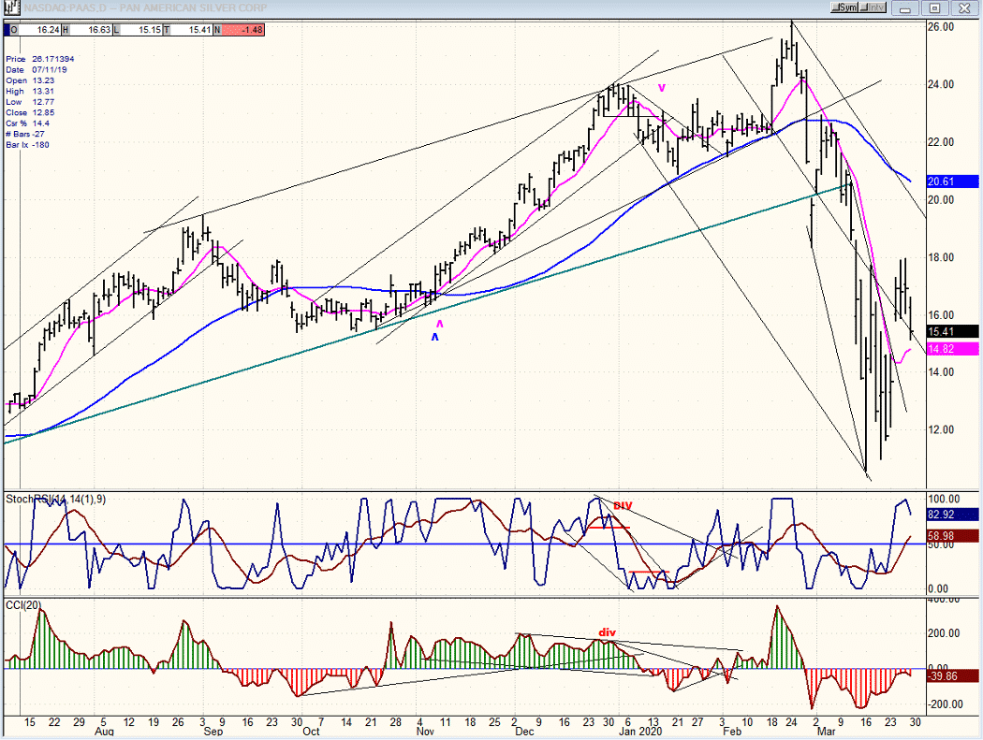Click the magenta v marker above January
Image resolution: width=983 pixels, height=740 pixels.
click(x=661, y=88)
